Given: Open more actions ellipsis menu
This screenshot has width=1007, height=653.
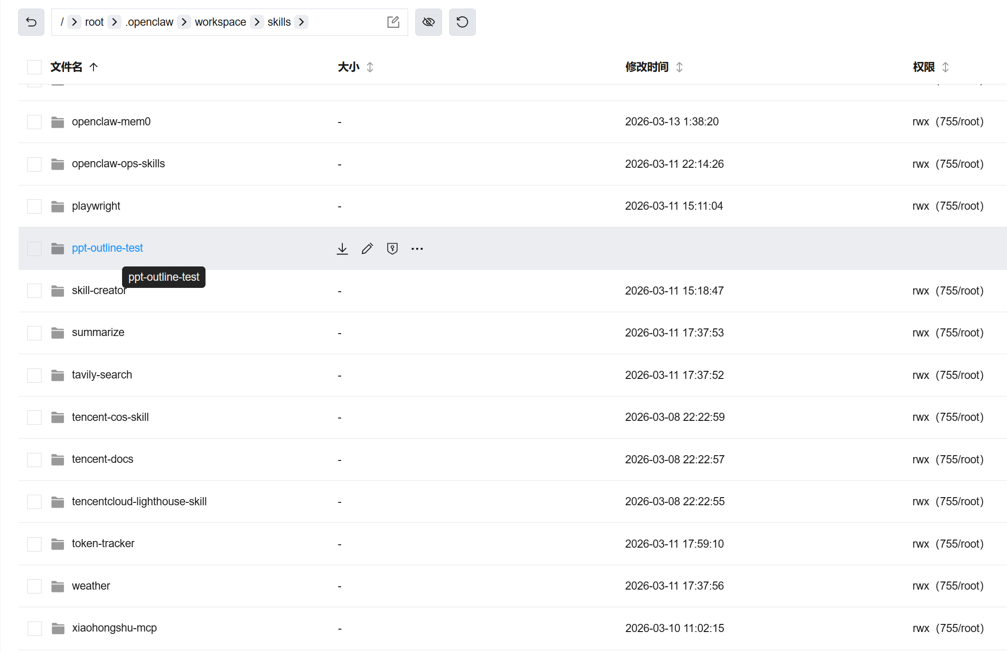Looking at the screenshot, I should tap(417, 249).
